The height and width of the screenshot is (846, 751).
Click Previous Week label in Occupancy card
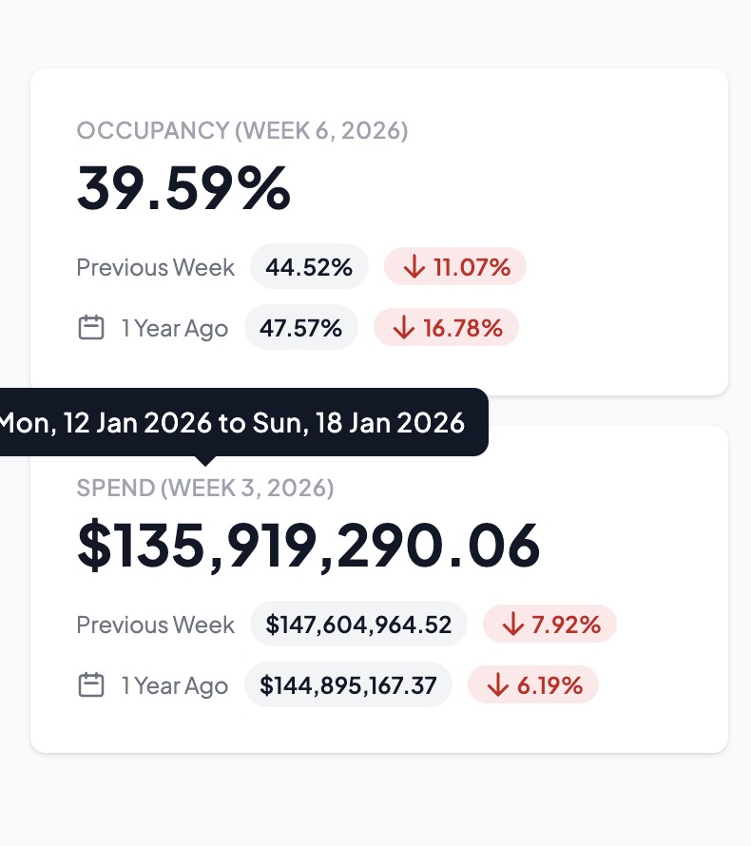155,267
